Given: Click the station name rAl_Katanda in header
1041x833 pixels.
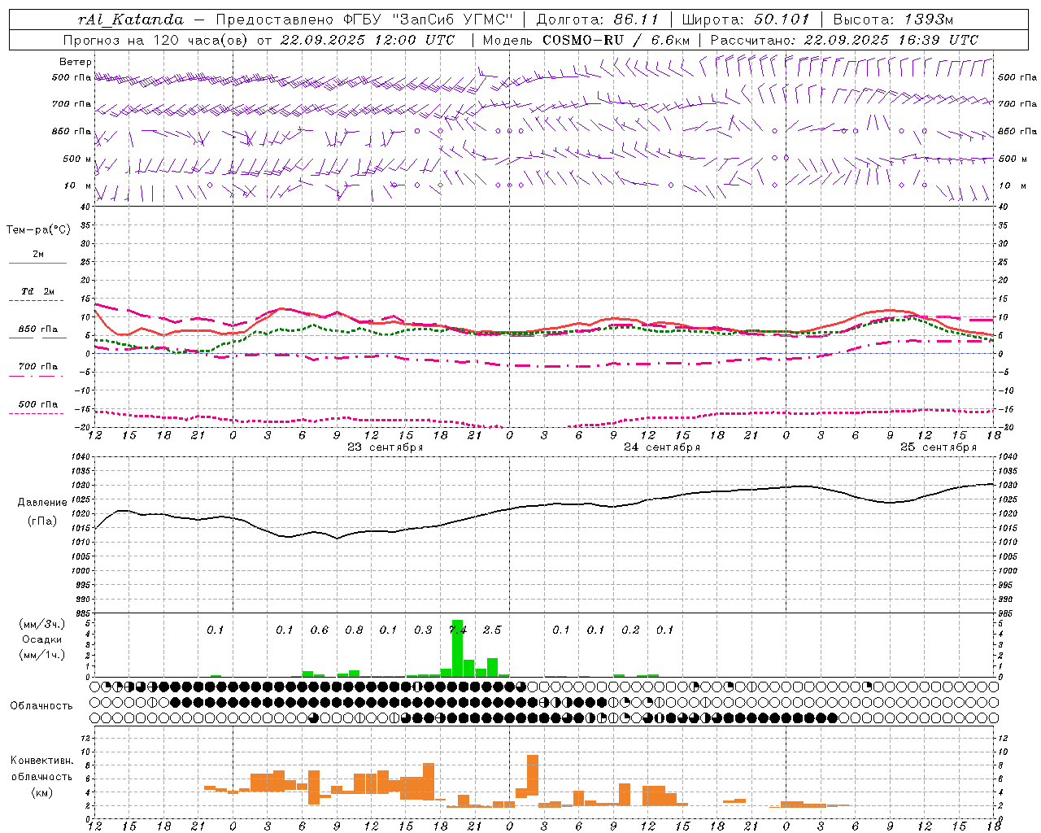Looking at the screenshot, I should (x=131, y=20).
